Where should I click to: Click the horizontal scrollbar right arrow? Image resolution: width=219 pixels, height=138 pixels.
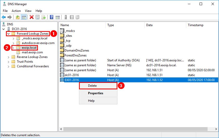tap(216, 129)
